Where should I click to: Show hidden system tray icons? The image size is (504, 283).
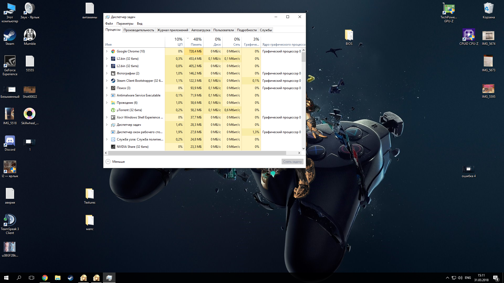coord(447,278)
